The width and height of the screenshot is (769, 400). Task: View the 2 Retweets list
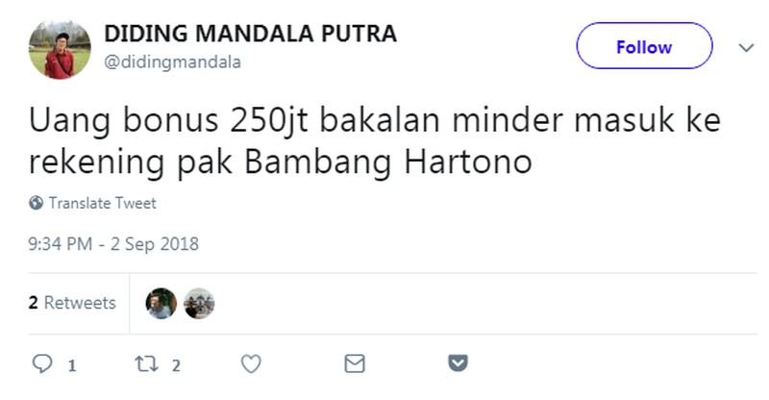point(72,302)
